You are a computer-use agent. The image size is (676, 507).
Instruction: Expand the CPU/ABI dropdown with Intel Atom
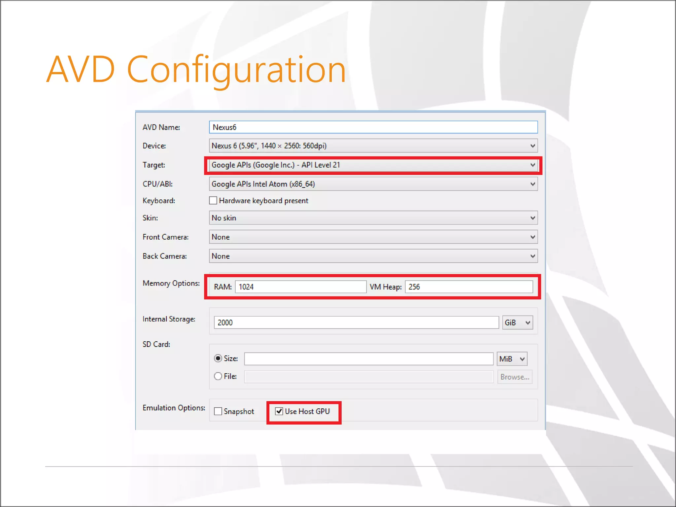pyautogui.click(x=373, y=184)
